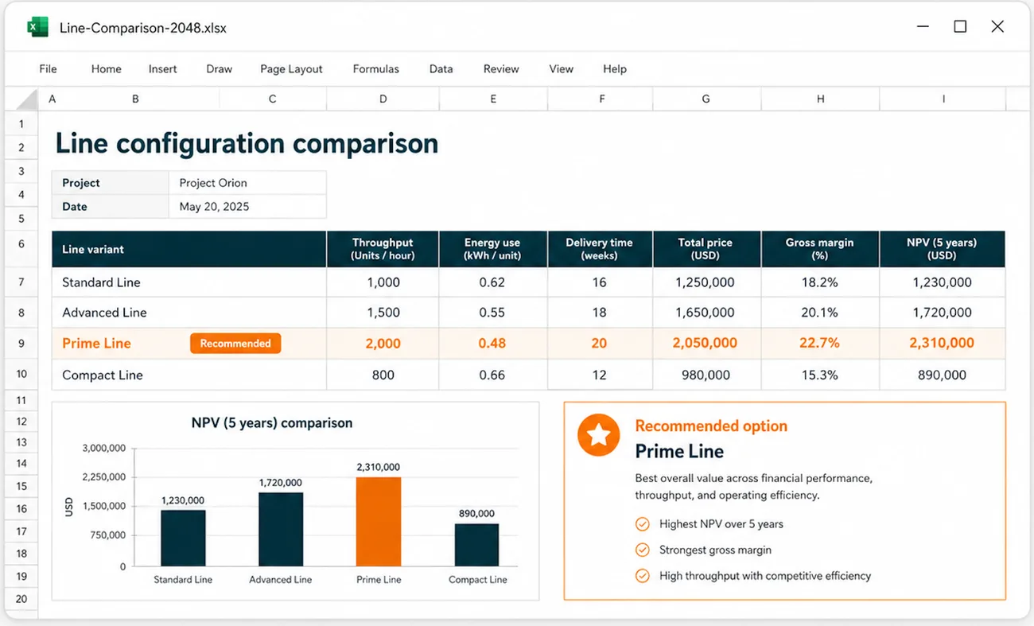Select row 7 header
The height and width of the screenshot is (626, 1034).
click(21, 282)
